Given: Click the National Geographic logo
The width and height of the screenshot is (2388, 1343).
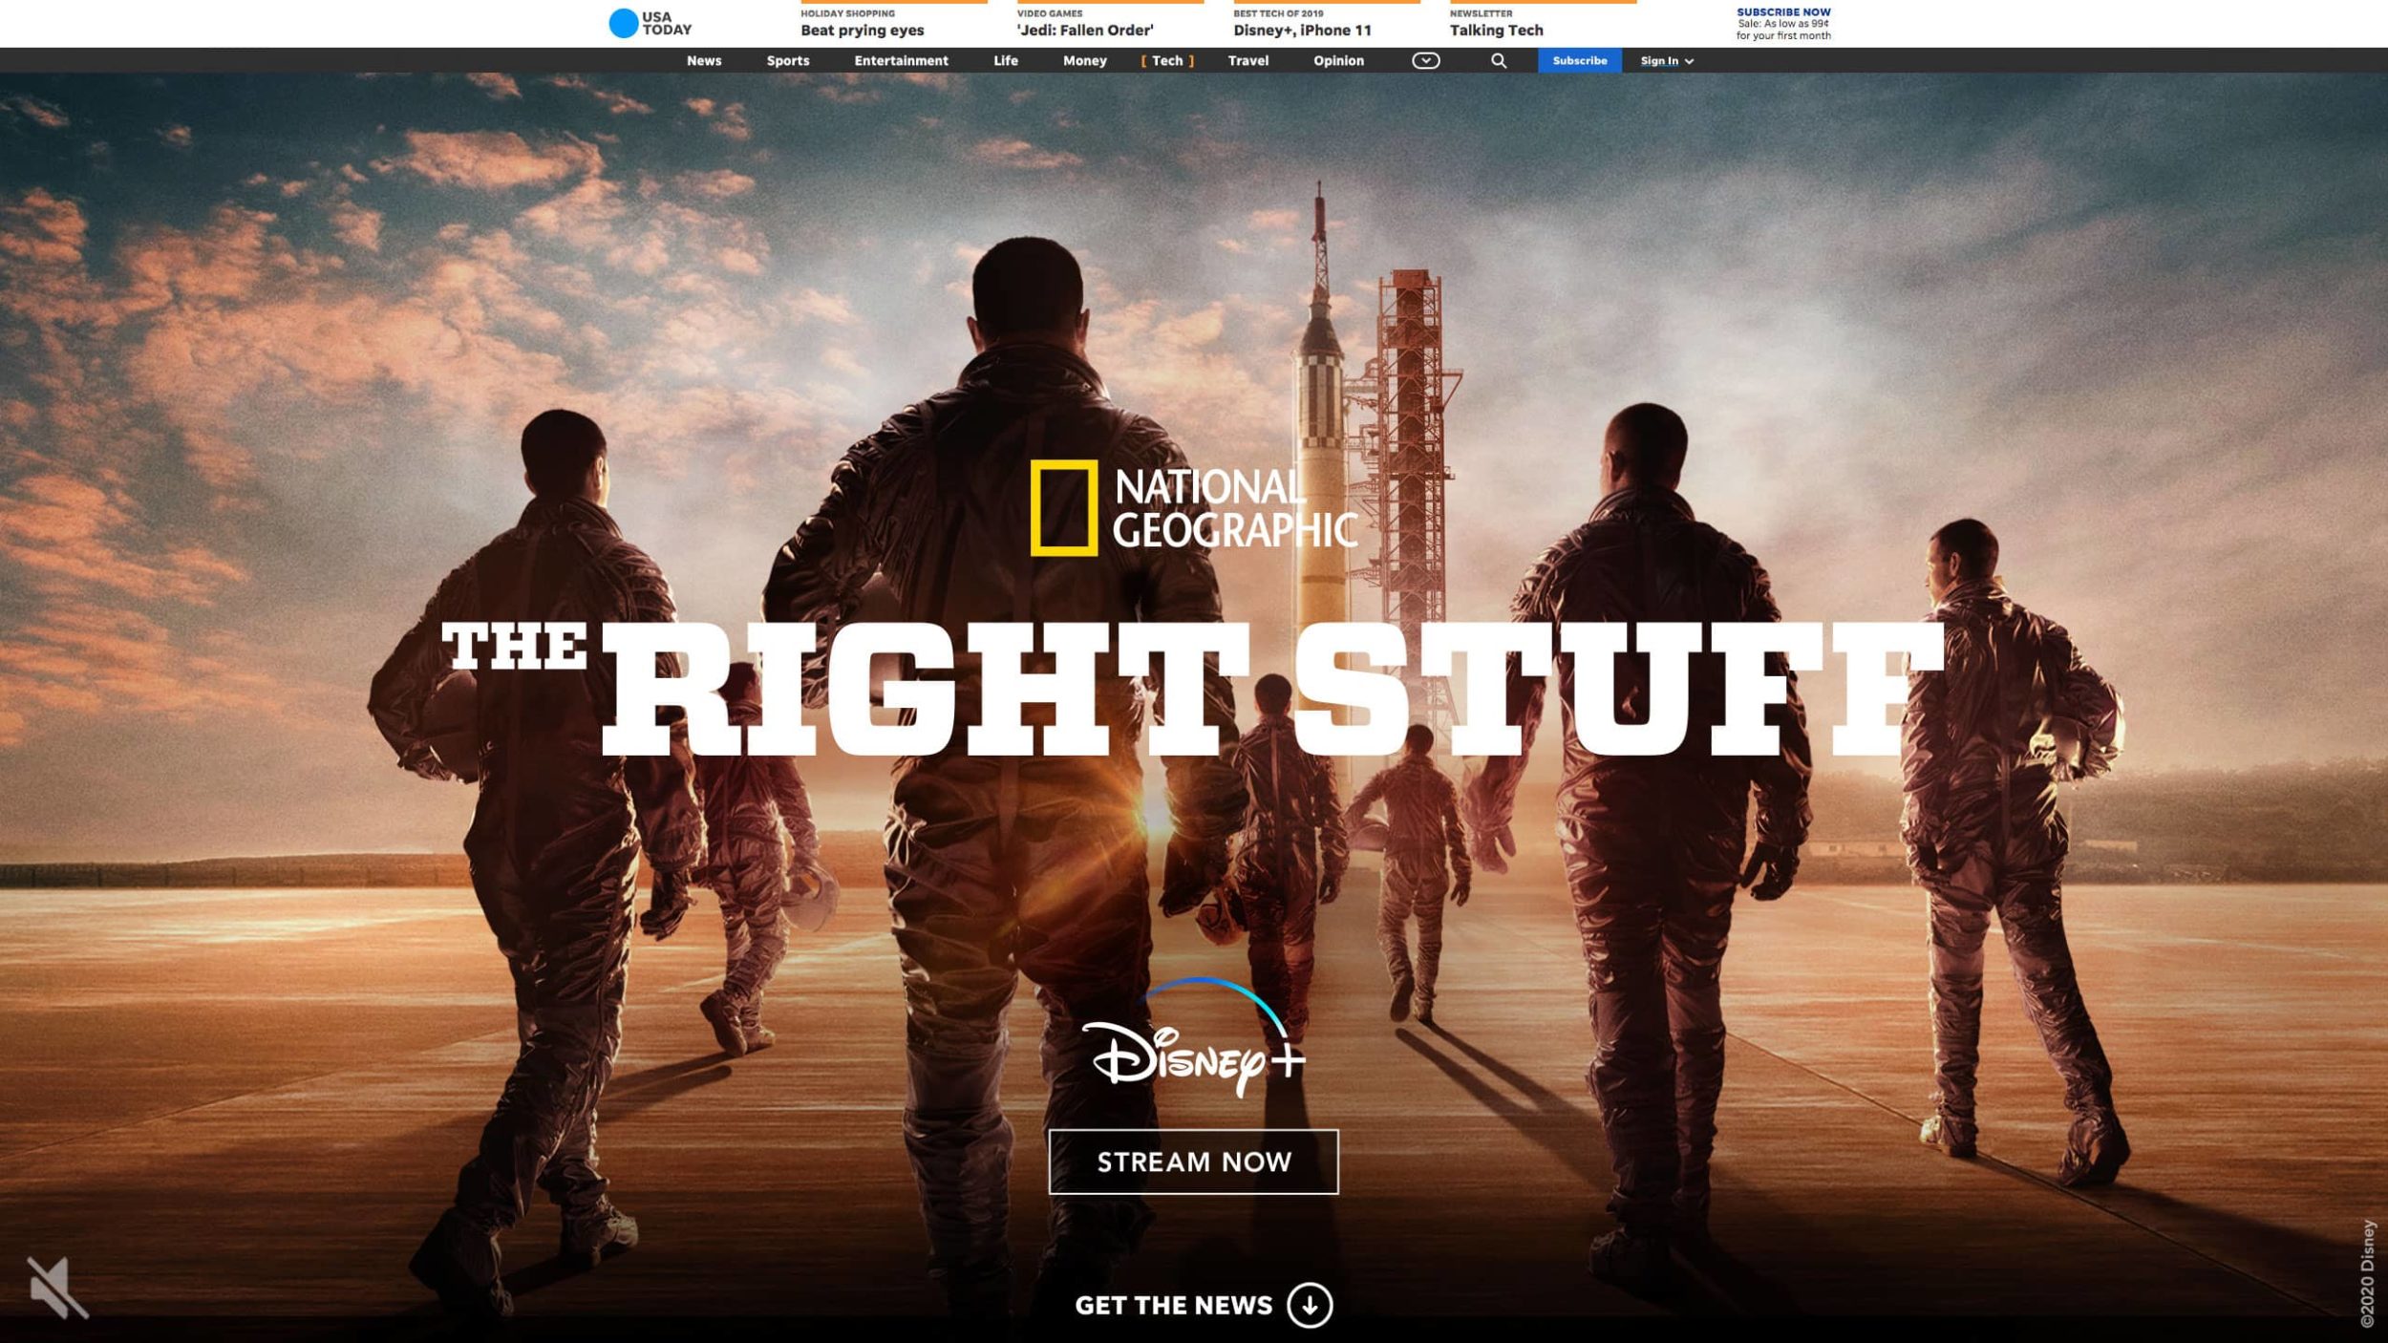Looking at the screenshot, I should 1194,508.
